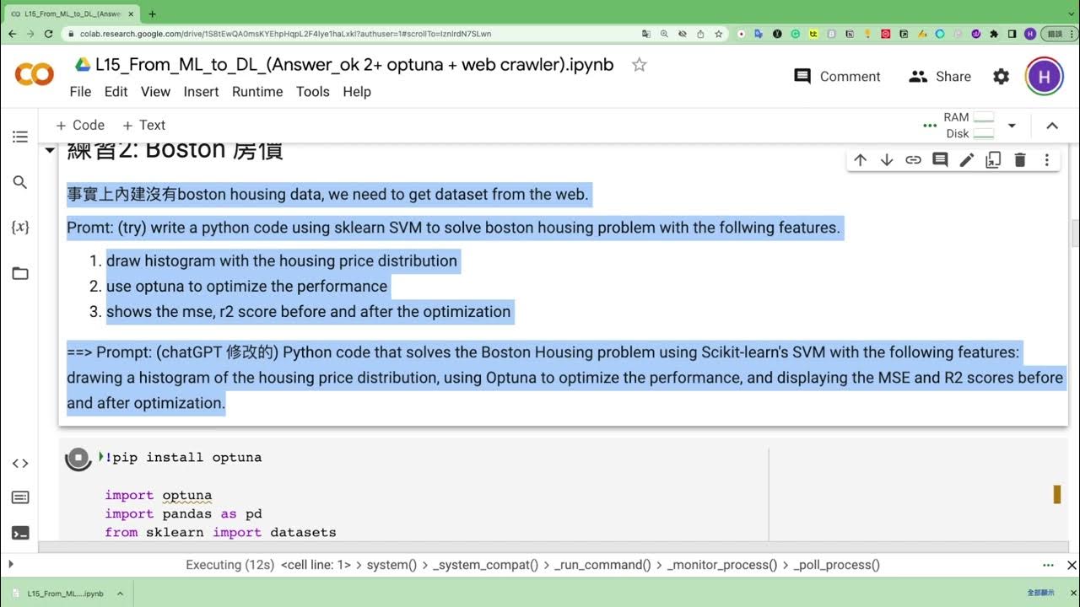This screenshot has width=1080, height=607.
Task: Collapse the header with chevron arrow
Action: click(x=1052, y=126)
